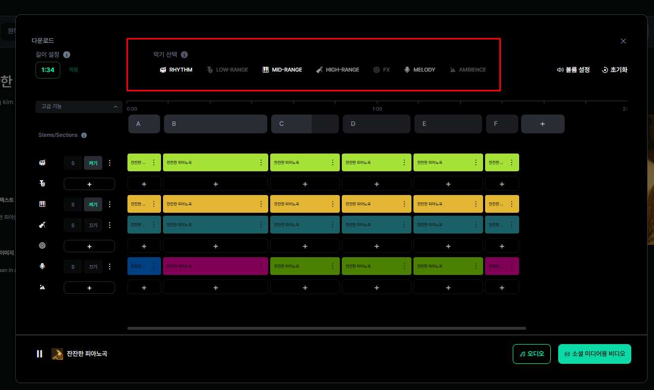Solo the mid-range piano track
Viewport: 654px width, 390px height.
pyautogui.click(x=73, y=204)
